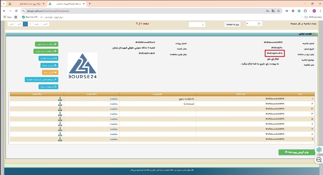323x175 pixels.
Task: Open the Google Translate icon in the address bar
Action: coord(273,11)
